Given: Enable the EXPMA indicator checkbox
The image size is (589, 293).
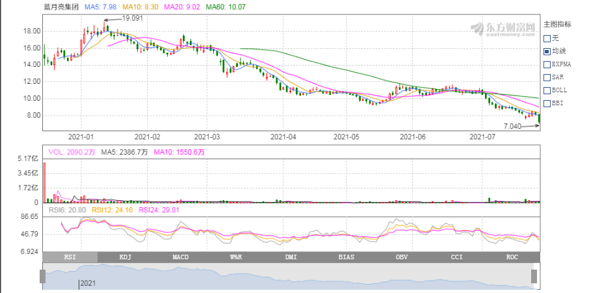Looking at the screenshot, I should click(x=547, y=64).
